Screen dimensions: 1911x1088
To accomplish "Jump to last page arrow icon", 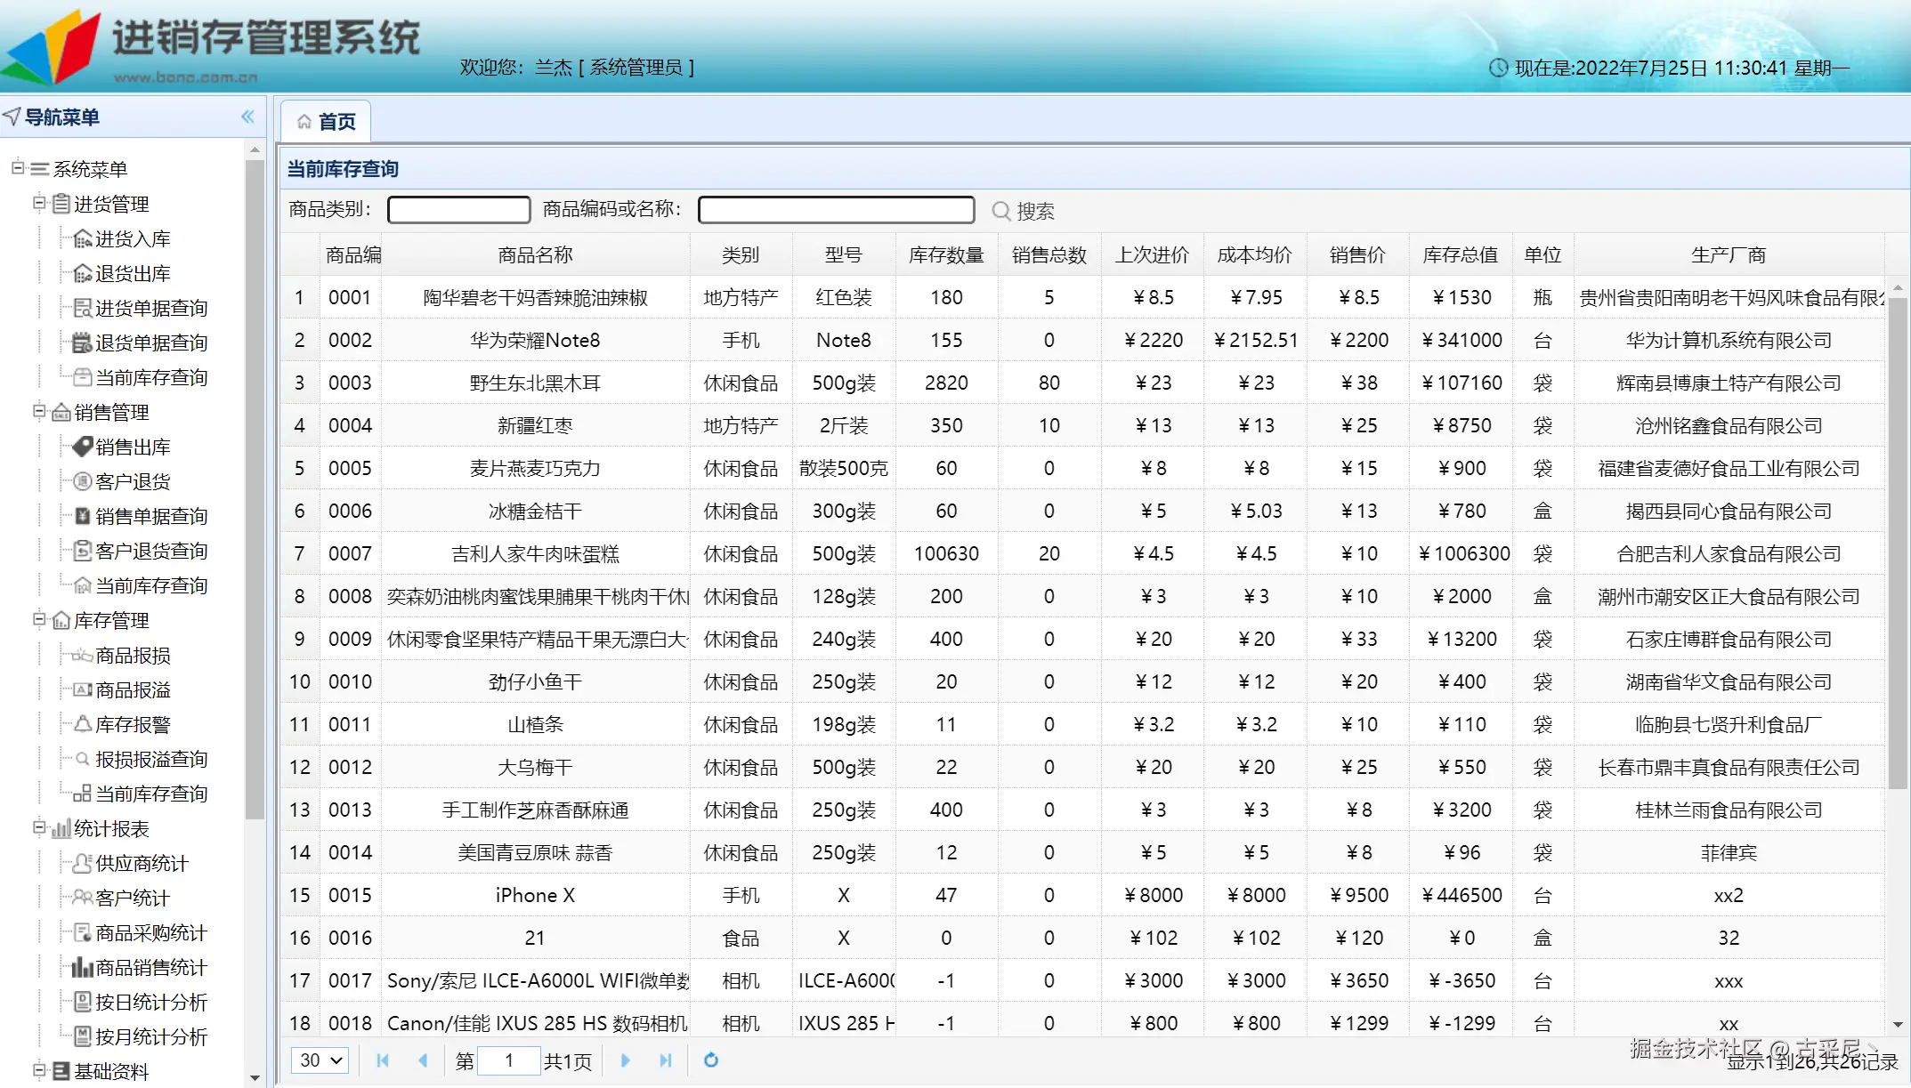I will (x=665, y=1060).
